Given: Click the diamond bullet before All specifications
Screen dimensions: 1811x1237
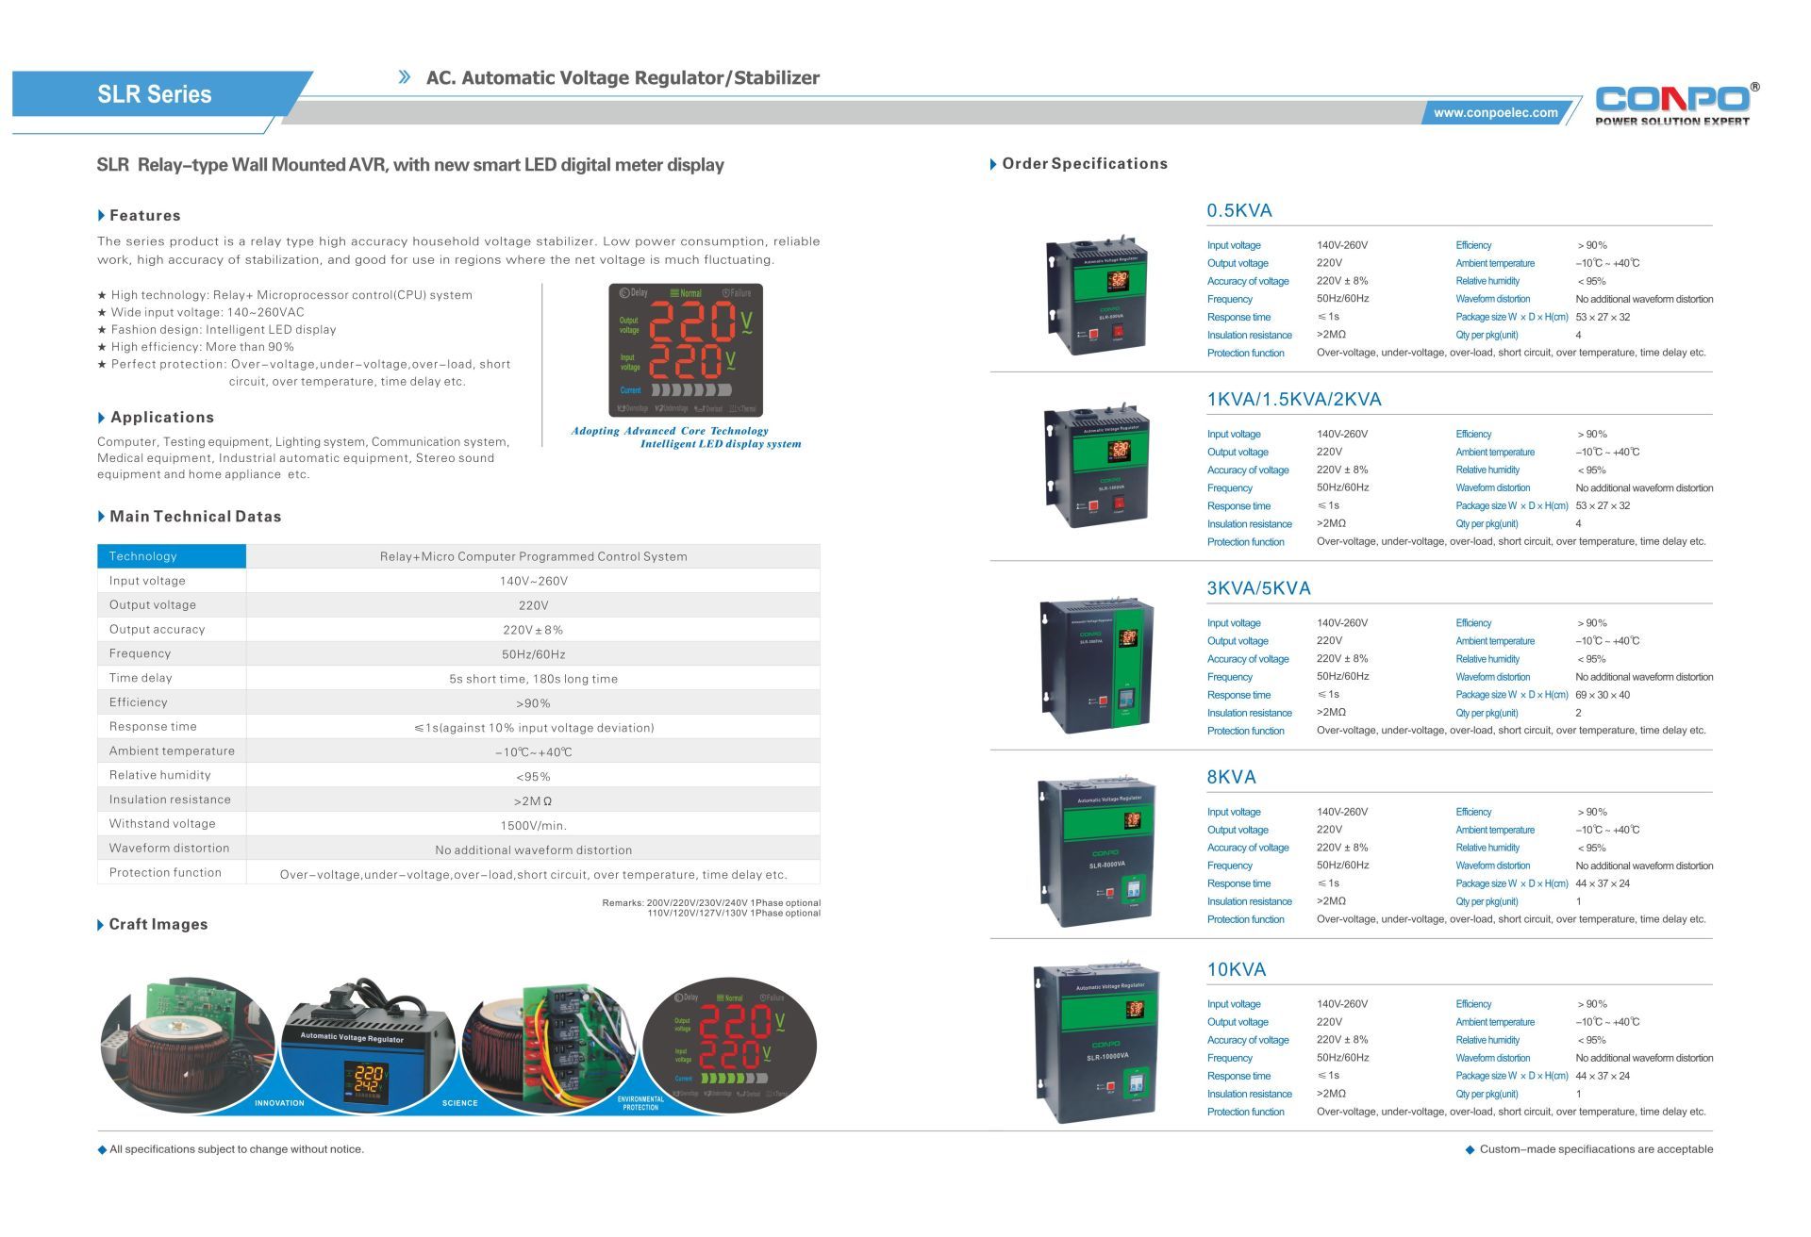Looking at the screenshot, I should pyautogui.click(x=103, y=1150).
